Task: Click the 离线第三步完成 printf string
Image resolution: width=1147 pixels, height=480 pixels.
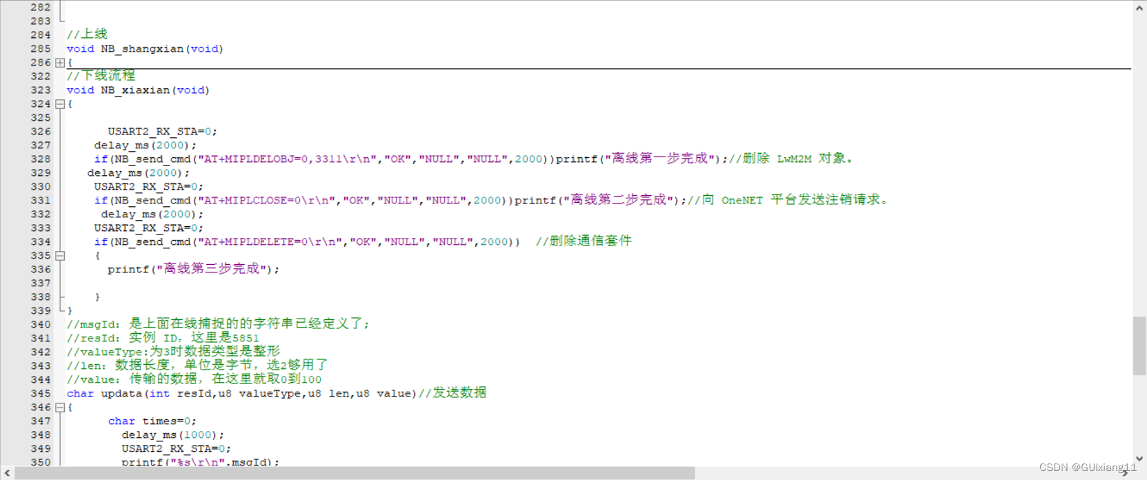Action: (211, 269)
